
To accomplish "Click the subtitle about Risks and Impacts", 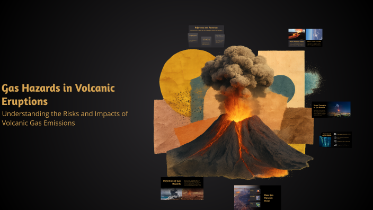I will coord(65,118).
